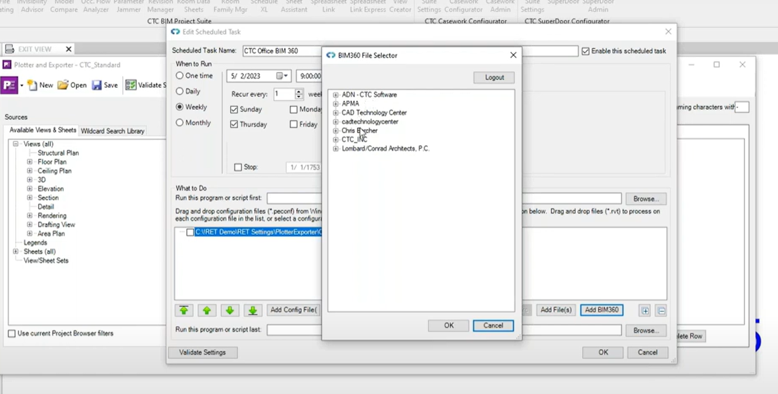This screenshot has height=394, width=778.
Task: Expand ADN - CTC Software node
Action: point(335,95)
